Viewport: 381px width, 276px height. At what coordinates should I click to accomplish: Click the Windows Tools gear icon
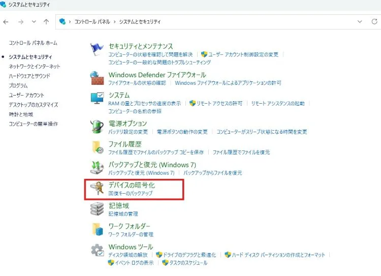coord(97,251)
